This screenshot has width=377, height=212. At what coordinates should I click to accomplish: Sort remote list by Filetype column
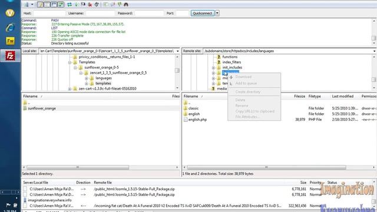coord(315,97)
